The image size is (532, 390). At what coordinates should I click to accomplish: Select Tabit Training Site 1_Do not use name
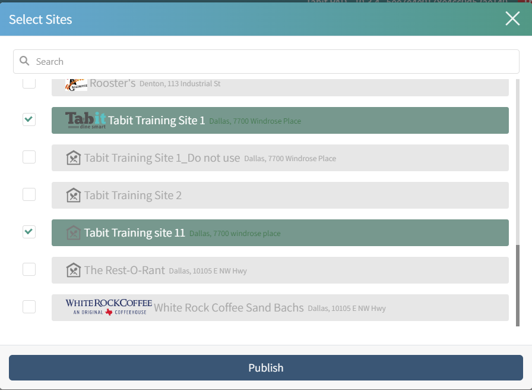point(162,158)
